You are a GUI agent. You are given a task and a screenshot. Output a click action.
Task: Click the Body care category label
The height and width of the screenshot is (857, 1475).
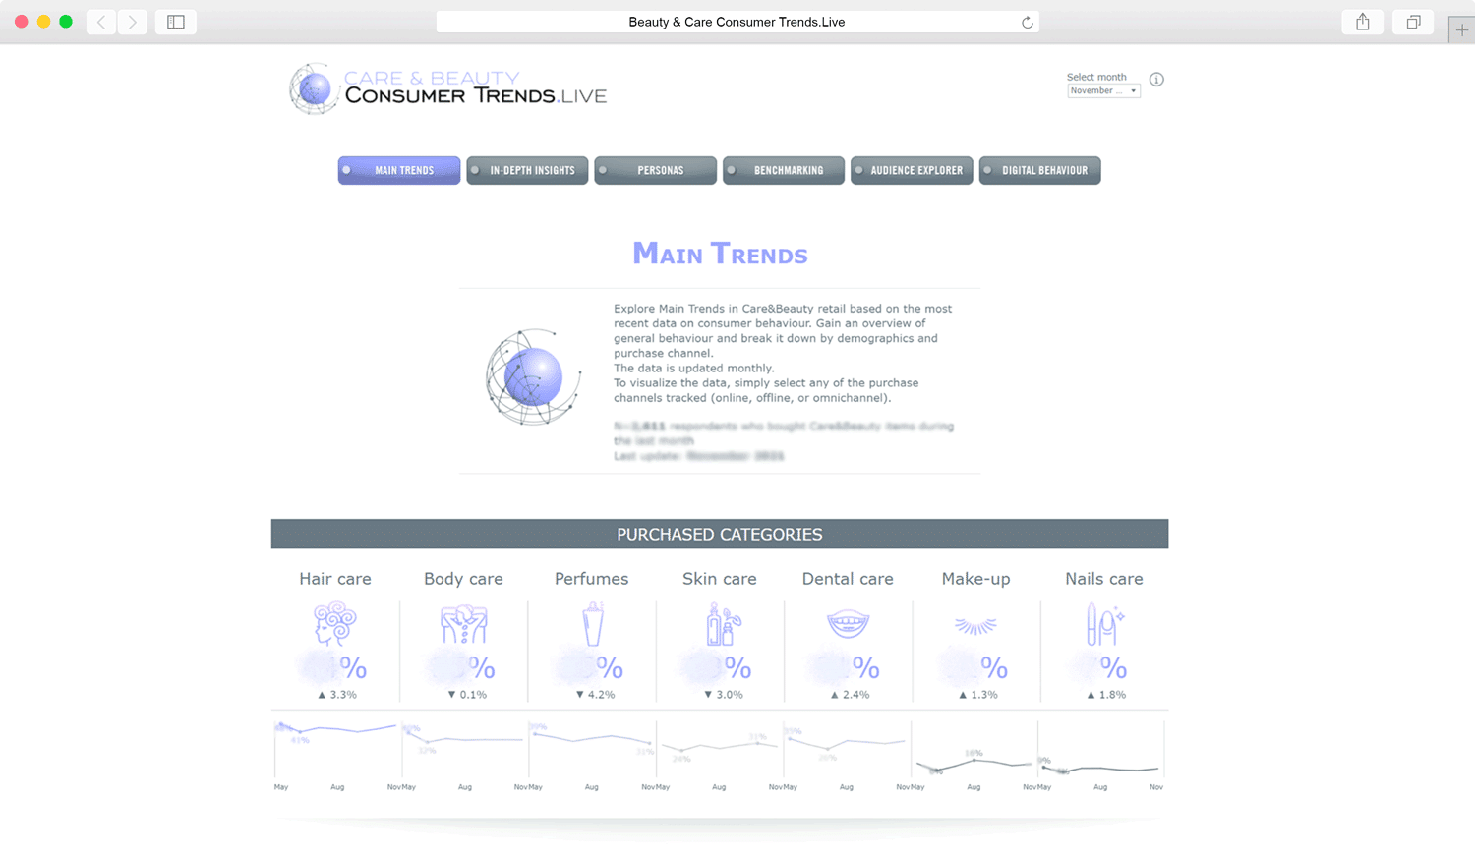[x=463, y=579]
